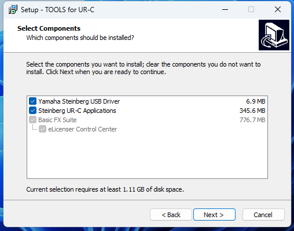Click the setup installer icon in title bar
This screenshot has height=231, width=294.
coord(13,9)
